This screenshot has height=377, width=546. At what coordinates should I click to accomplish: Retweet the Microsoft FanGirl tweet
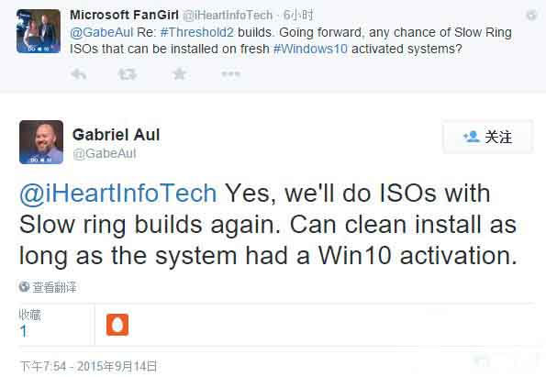(x=128, y=73)
